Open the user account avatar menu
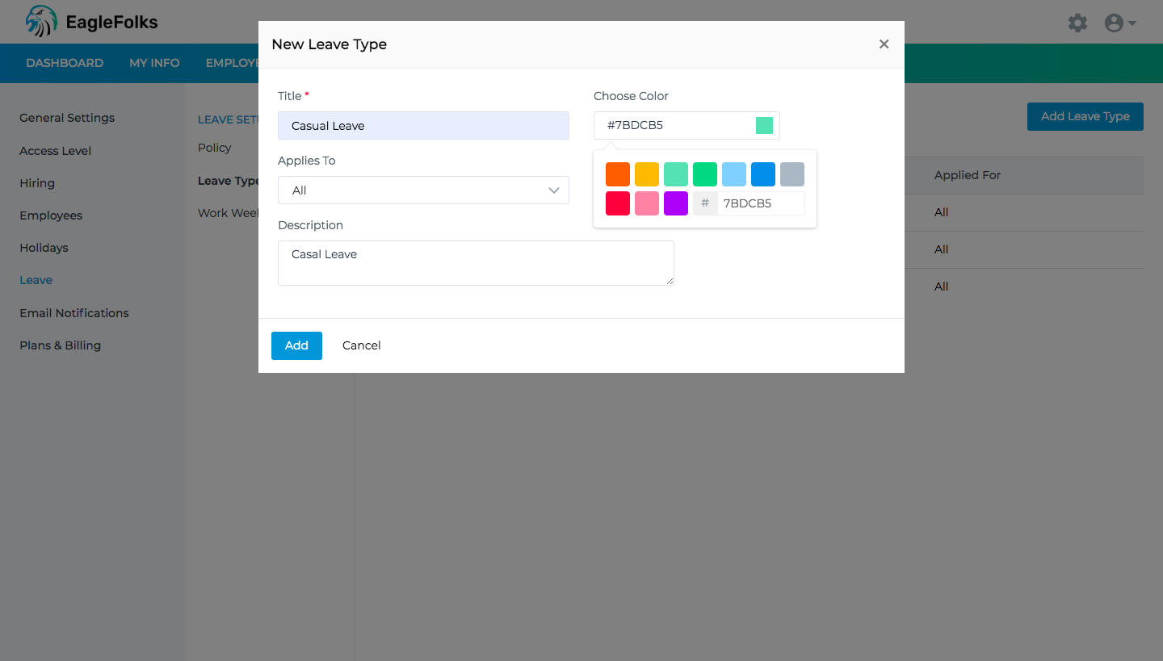 (x=1120, y=23)
